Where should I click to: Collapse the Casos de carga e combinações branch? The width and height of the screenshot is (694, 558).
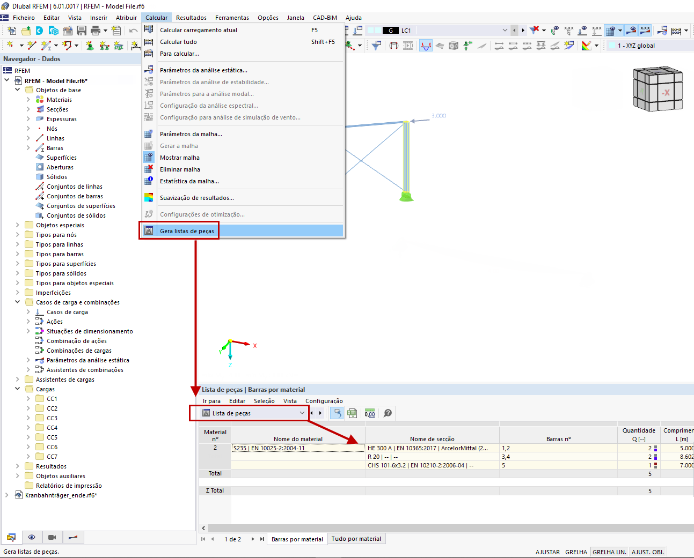pyautogui.click(x=18, y=302)
